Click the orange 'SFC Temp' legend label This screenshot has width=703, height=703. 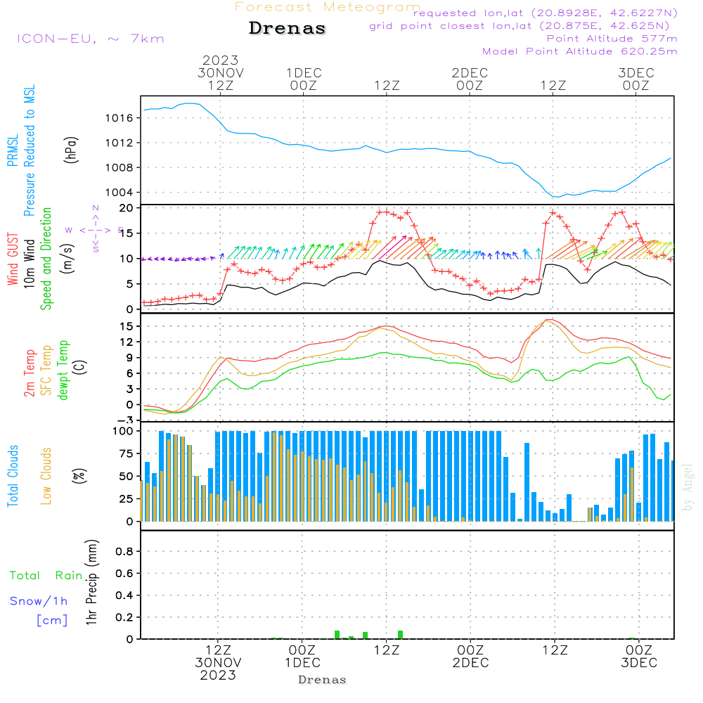click(x=46, y=370)
